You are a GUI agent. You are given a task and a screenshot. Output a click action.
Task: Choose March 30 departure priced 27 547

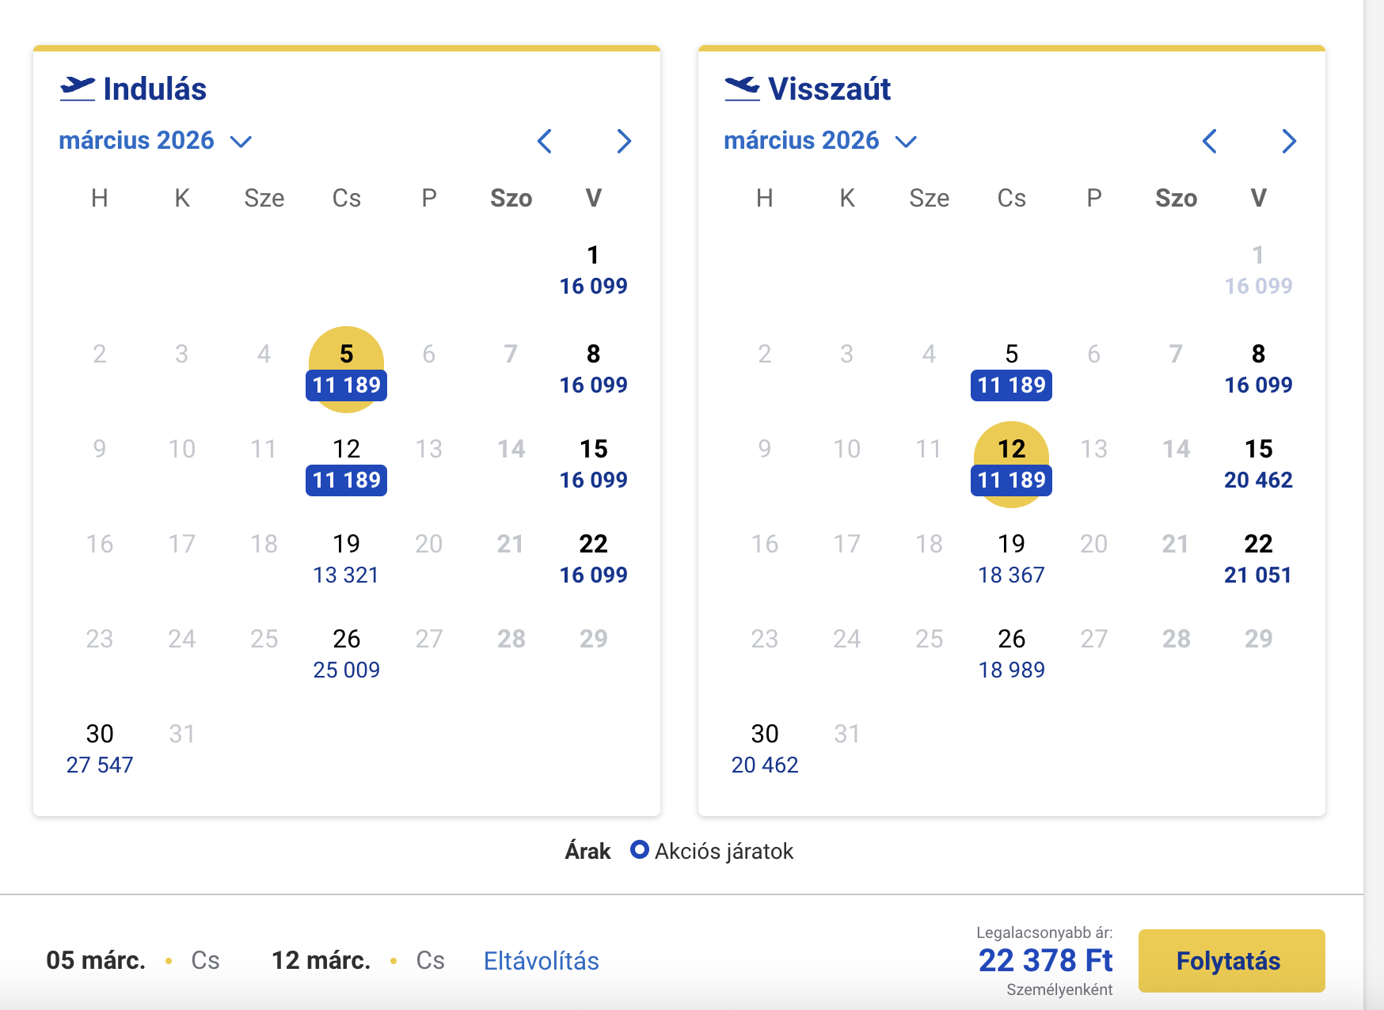pos(100,749)
